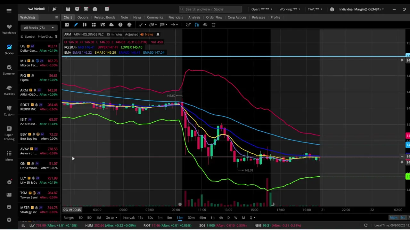Image resolution: width=410 pixels, height=230 pixels.
Task: Show the More apps grid icon
Action: pos(9,156)
